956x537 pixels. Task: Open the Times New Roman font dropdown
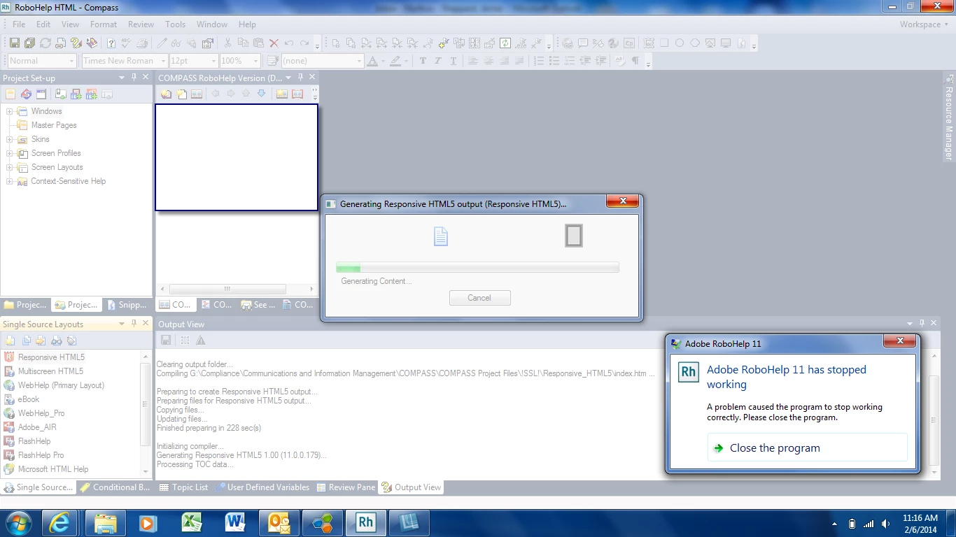[163, 61]
